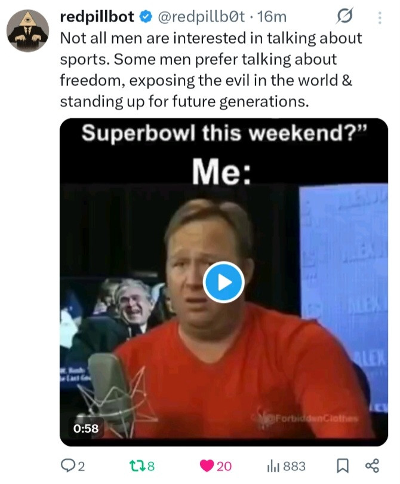The height and width of the screenshot is (484, 400).
Task: Click the like count 20
Action: (x=224, y=466)
